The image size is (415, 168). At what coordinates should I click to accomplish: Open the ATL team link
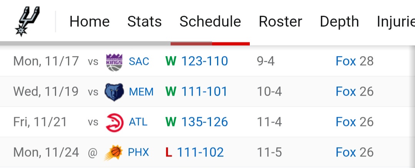138,122
